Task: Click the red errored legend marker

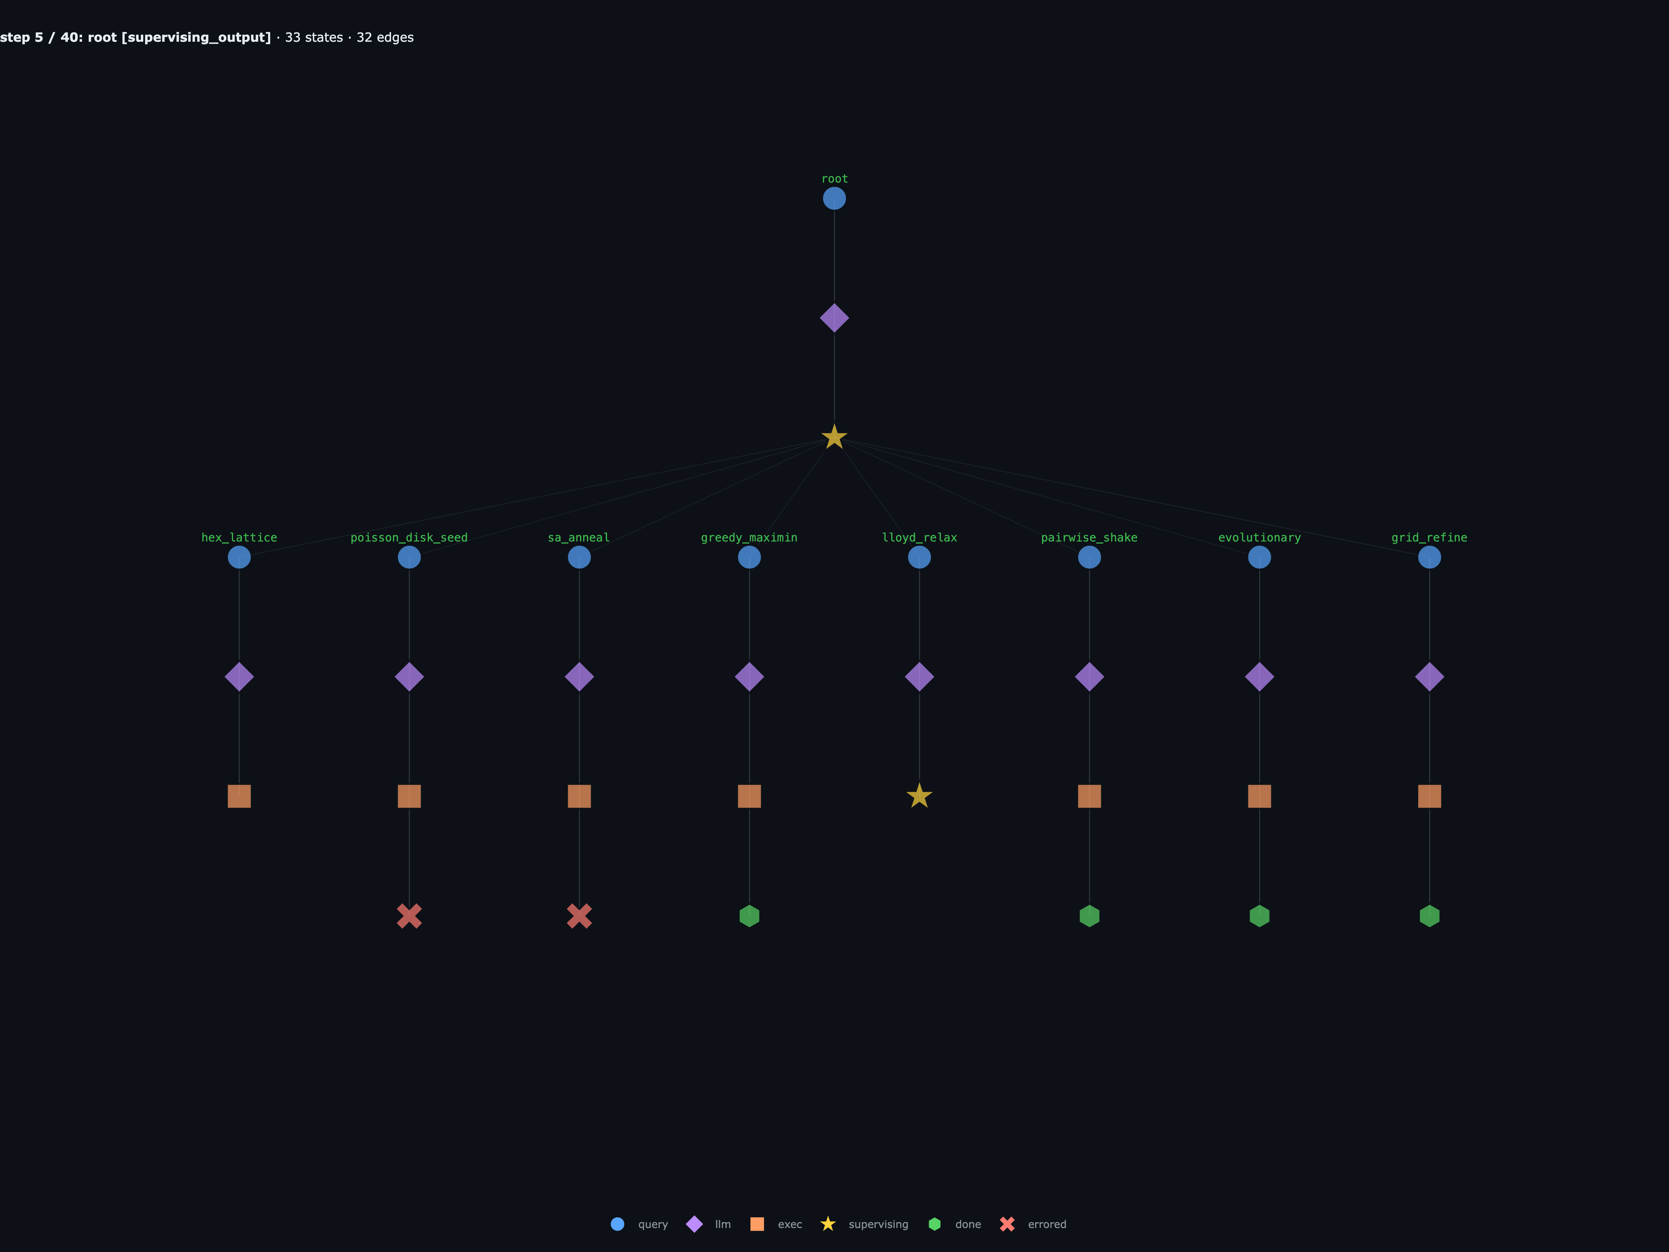Action: pos(1007,1224)
